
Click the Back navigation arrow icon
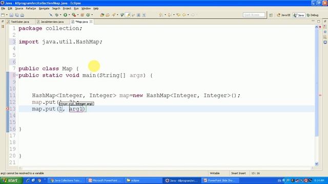pyautogui.click(x=184, y=15)
